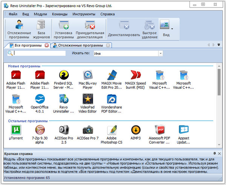
Task: Click into the program search field
Action: click(40, 53)
